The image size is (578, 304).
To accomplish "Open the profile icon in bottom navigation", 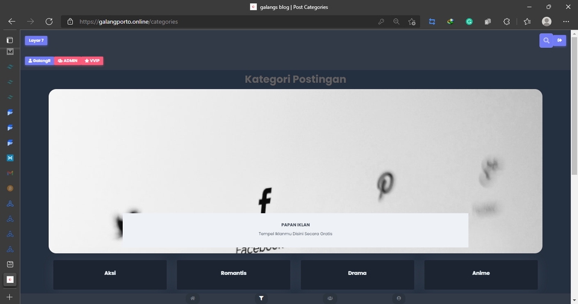I will point(399,299).
